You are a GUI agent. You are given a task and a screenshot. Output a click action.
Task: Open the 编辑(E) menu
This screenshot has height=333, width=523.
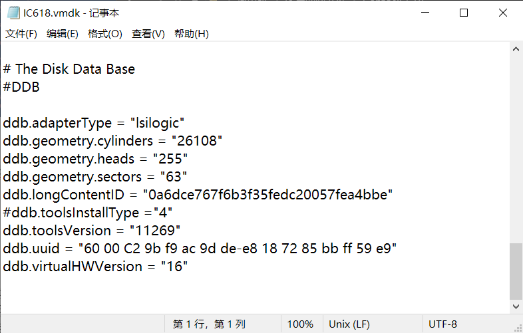pos(63,34)
